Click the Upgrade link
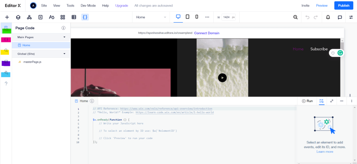This screenshot has height=164, width=357. [x=122, y=6]
